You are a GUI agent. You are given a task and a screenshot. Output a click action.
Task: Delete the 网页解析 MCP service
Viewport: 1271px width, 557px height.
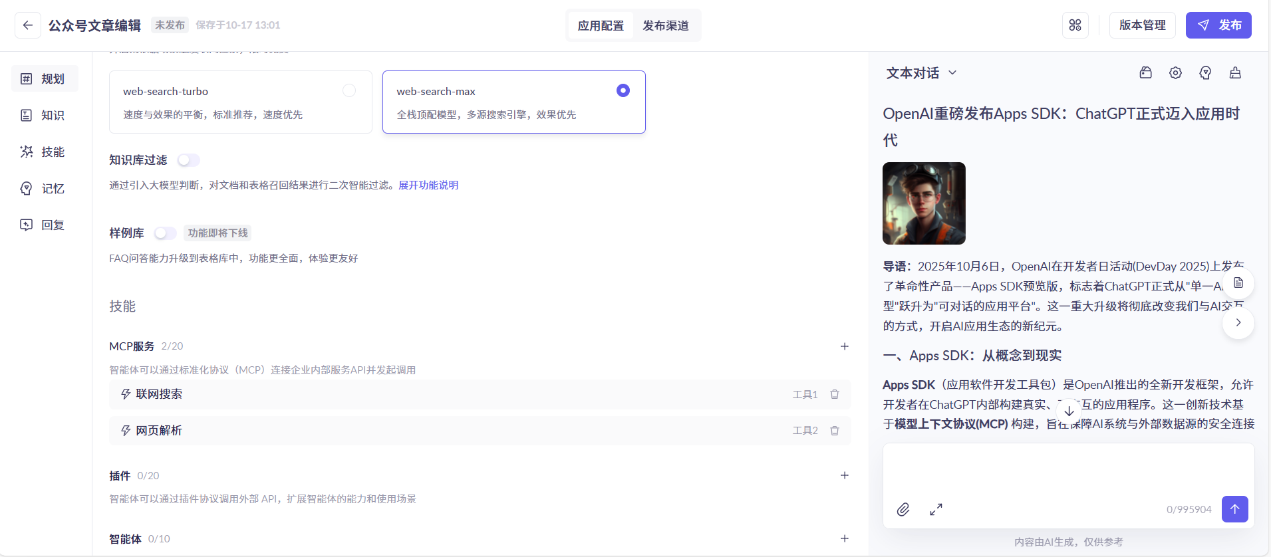[x=834, y=431]
